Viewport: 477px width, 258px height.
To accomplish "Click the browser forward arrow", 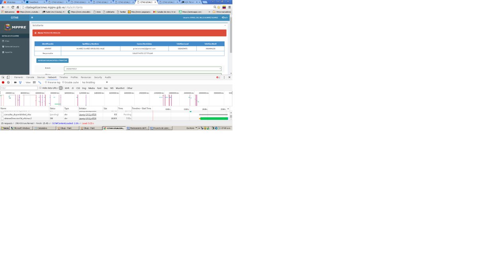I will 8,7.
